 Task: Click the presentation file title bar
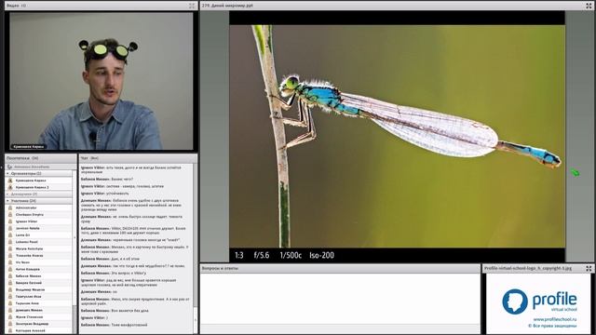click(397, 6)
